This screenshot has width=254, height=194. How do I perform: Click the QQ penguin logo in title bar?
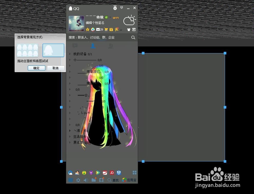pyautogui.click(x=71, y=8)
